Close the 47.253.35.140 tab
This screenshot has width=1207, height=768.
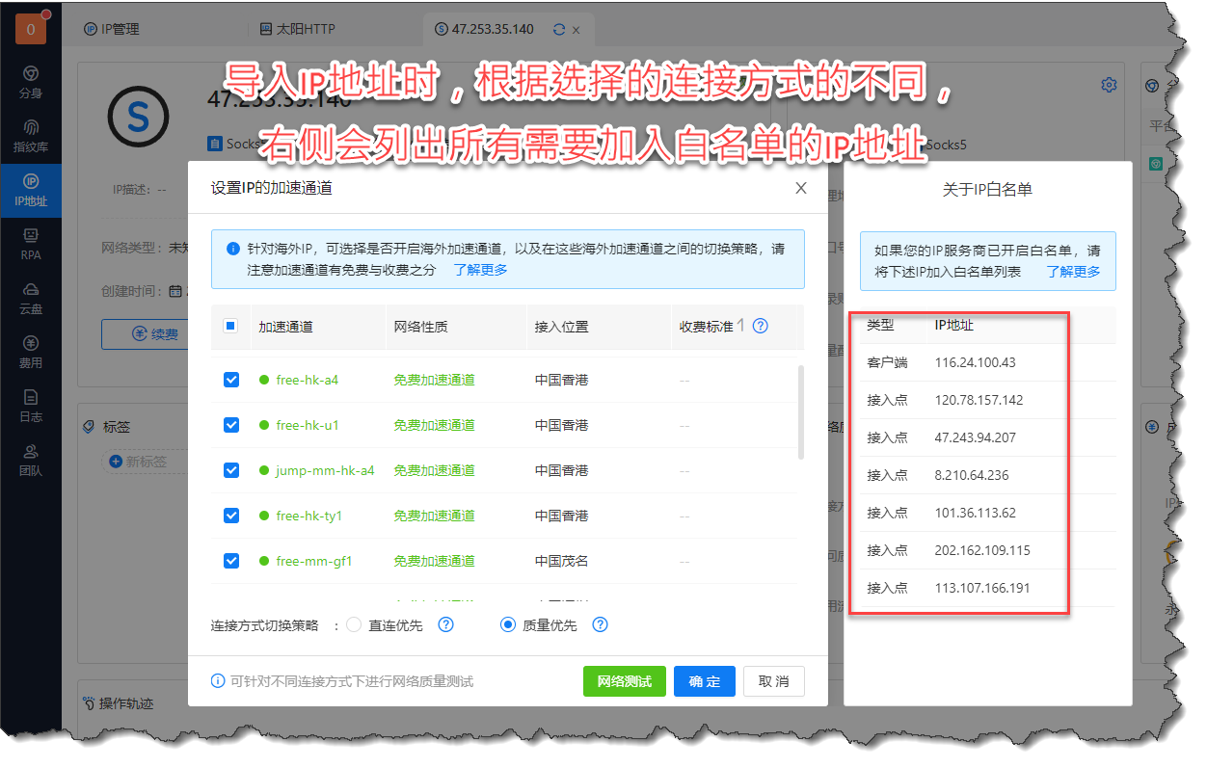(577, 30)
